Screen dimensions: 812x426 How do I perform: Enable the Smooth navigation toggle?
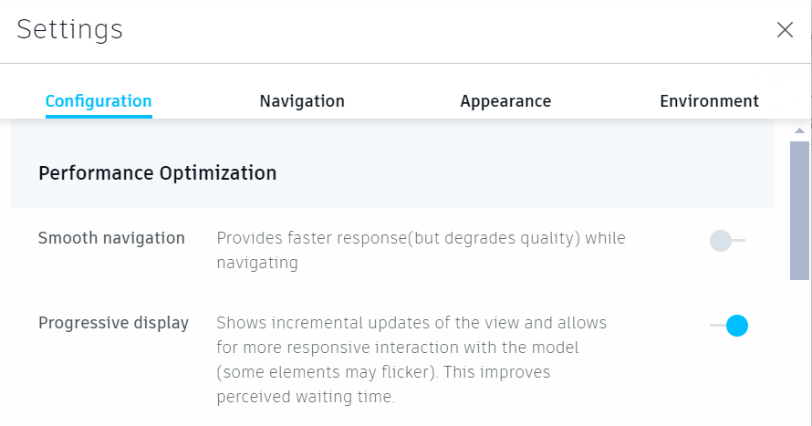(728, 241)
